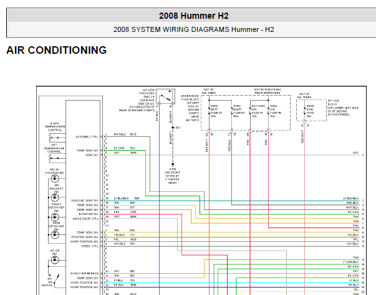Click the REAR HVAC FUSE label

pos(310,111)
